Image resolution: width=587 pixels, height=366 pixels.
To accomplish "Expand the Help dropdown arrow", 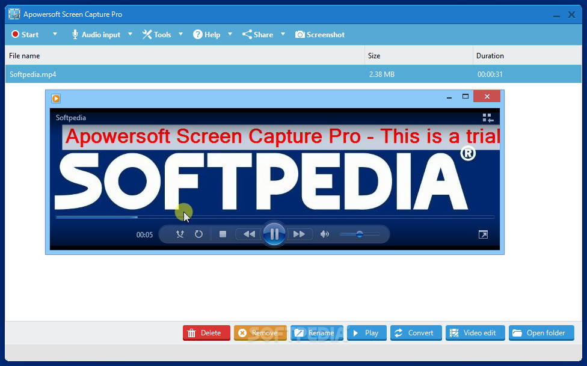I will [230, 34].
